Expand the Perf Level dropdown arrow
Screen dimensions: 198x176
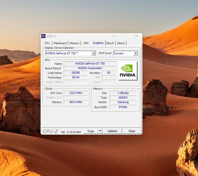[136, 53]
